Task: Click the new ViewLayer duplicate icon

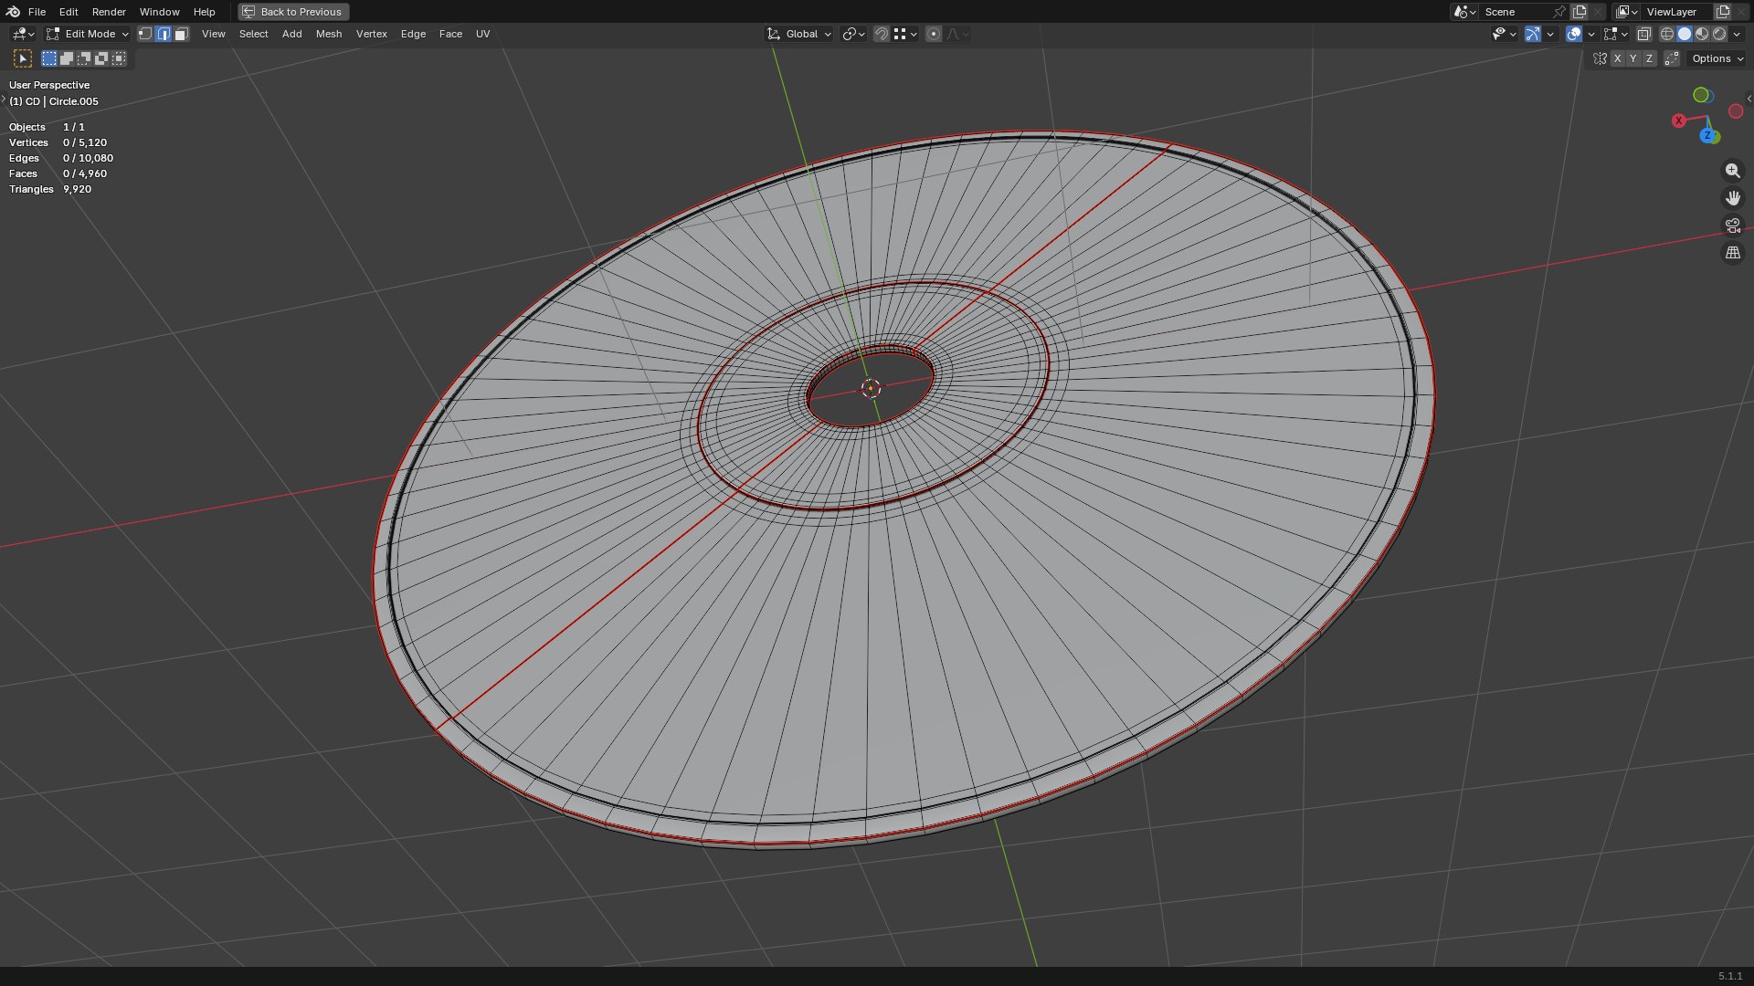Action: point(1723,12)
